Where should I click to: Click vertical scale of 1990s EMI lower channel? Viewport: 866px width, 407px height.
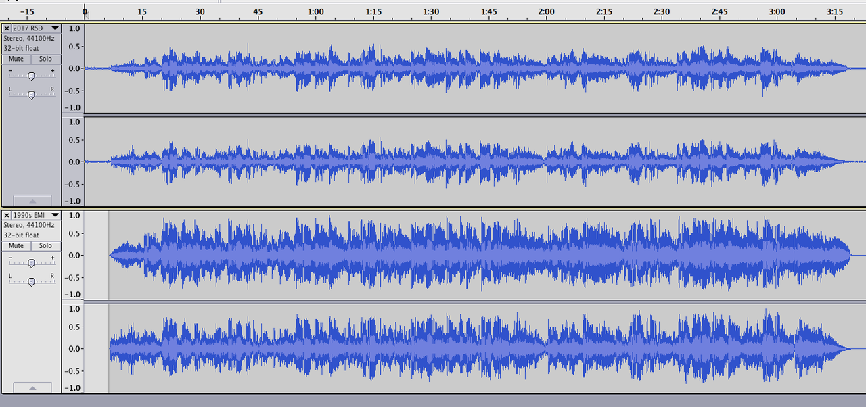[x=73, y=348]
